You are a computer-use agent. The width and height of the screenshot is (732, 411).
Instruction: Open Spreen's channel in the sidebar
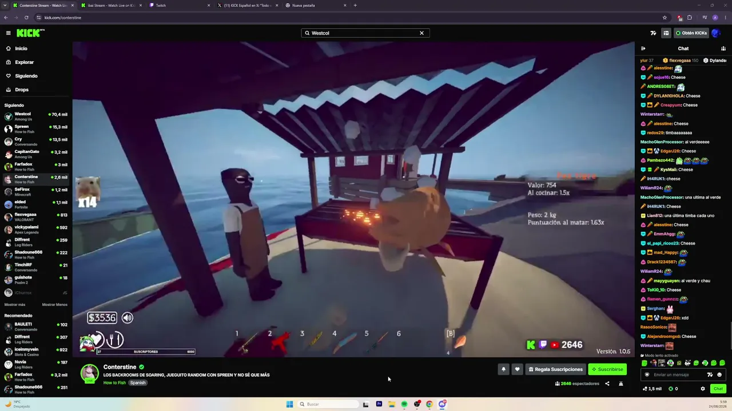tap(35, 129)
